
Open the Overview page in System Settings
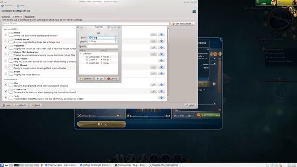point(7,6)
